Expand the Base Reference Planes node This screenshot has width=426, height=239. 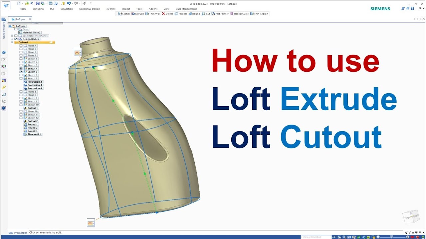[12, 36]
